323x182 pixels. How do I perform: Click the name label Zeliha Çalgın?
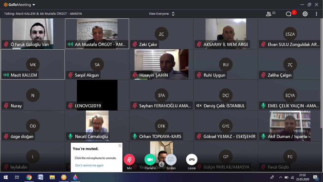(x=280, y=75)
